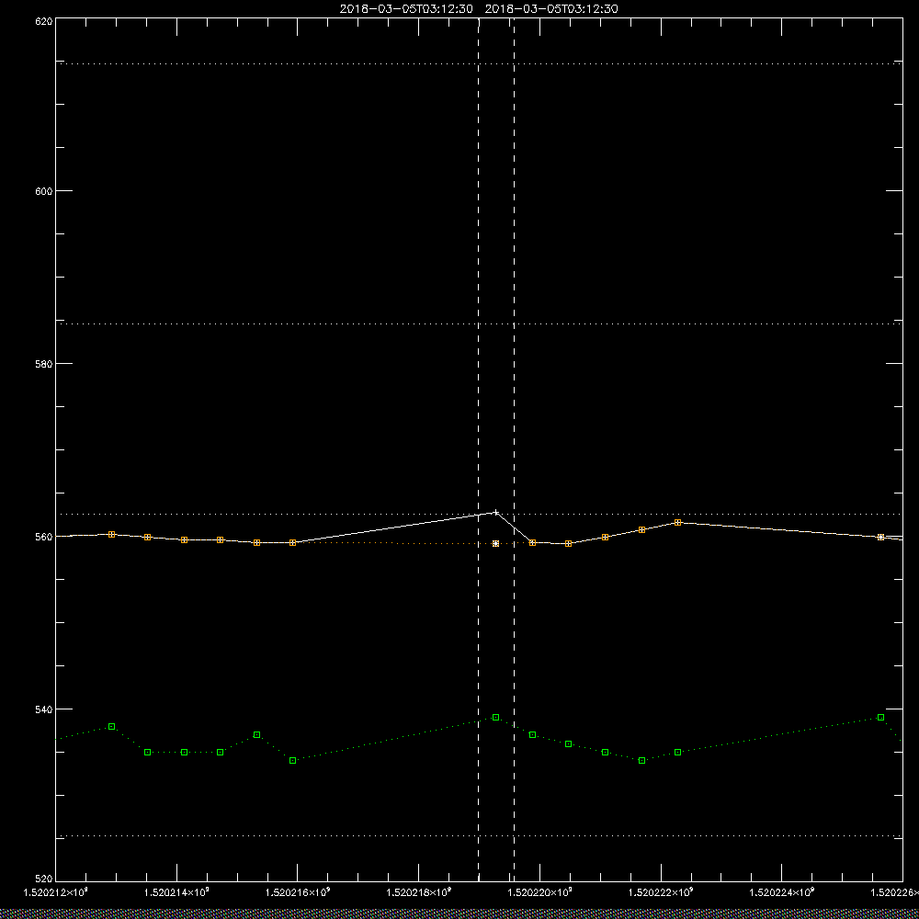Click the 1.520222×10⁹ x-axis label
Image resolution: width=919 pixels, height=919 pixels.
[x=661, y=892]
